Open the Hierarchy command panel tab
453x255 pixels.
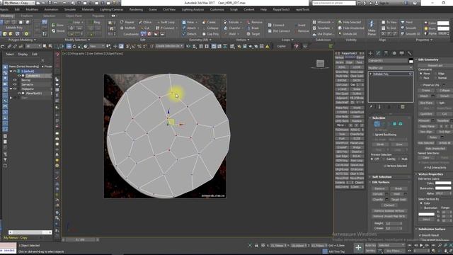[x=386, y=53]
